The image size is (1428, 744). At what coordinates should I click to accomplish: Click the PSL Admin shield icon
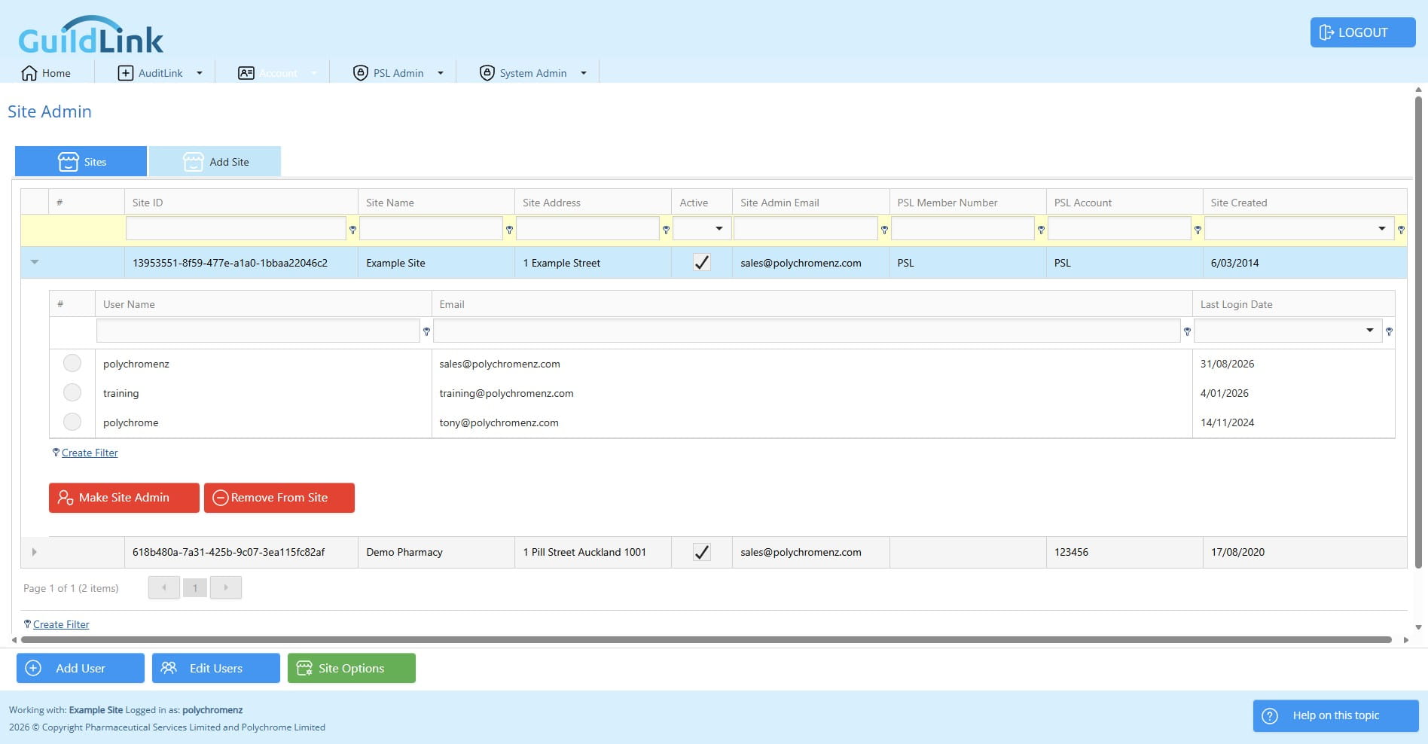click(361, 73)
